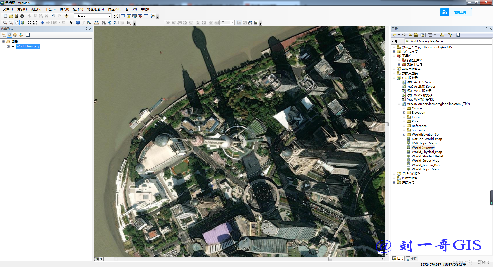Open the catalog location dropdown
Image resolution: width=493 pixels, height=267 pixels.
[490, 41]
